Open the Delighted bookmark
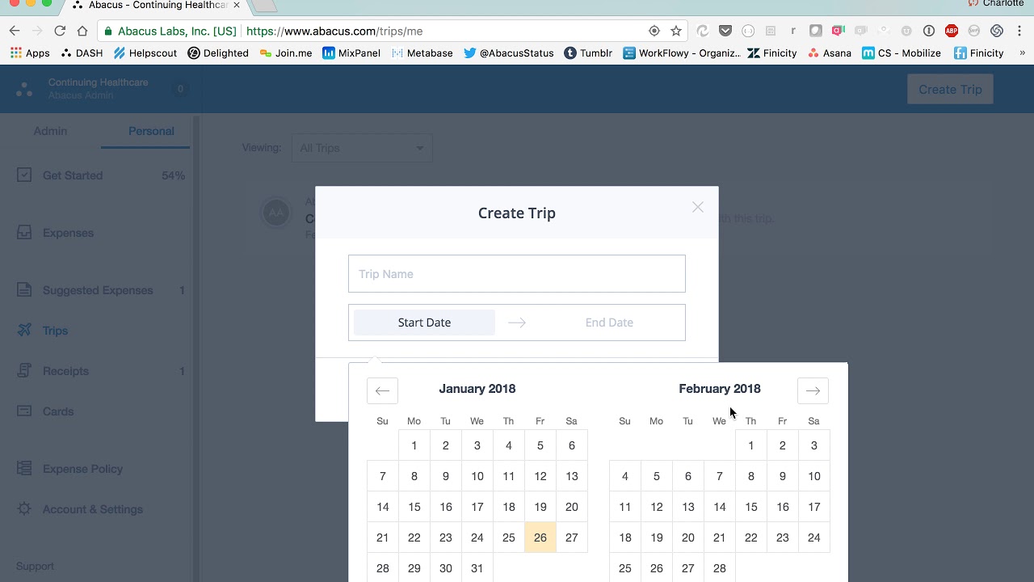 point(218,53)
